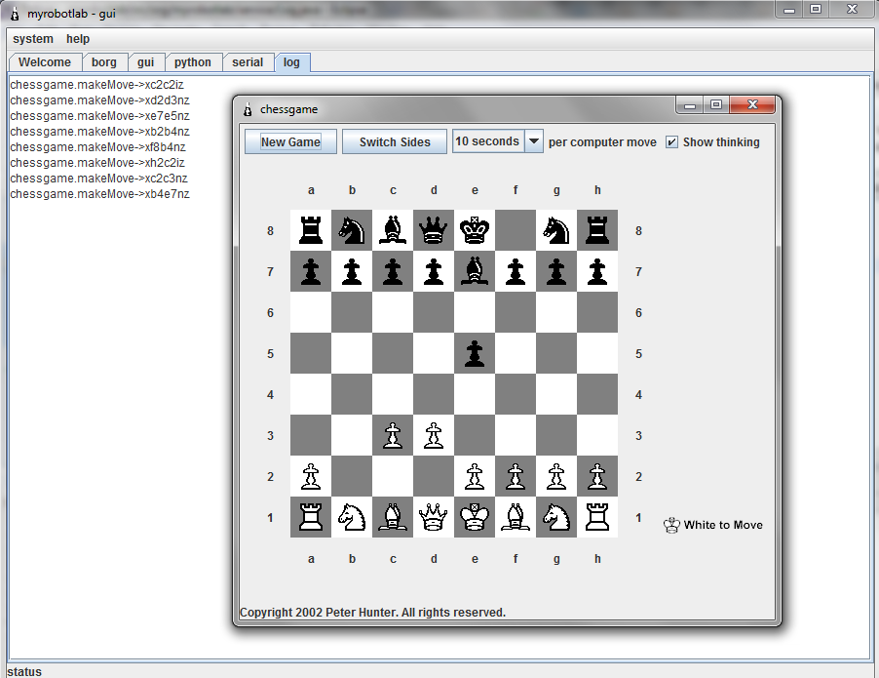879x678 pixels.
Task: Switch to the serial tab
Action: [x=248, y=62]
